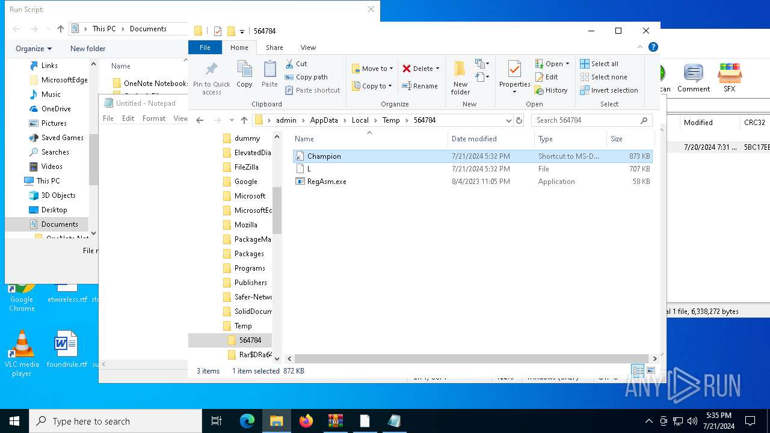Click WinRAR SFX toolbar icon
Screen dimensions: 770x433
click(729, 78)
